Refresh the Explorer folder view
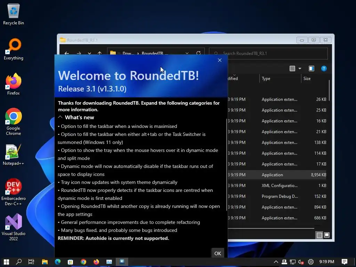Image resolution: width=356 pixels, height=267 pixels. tap(199, 53)
